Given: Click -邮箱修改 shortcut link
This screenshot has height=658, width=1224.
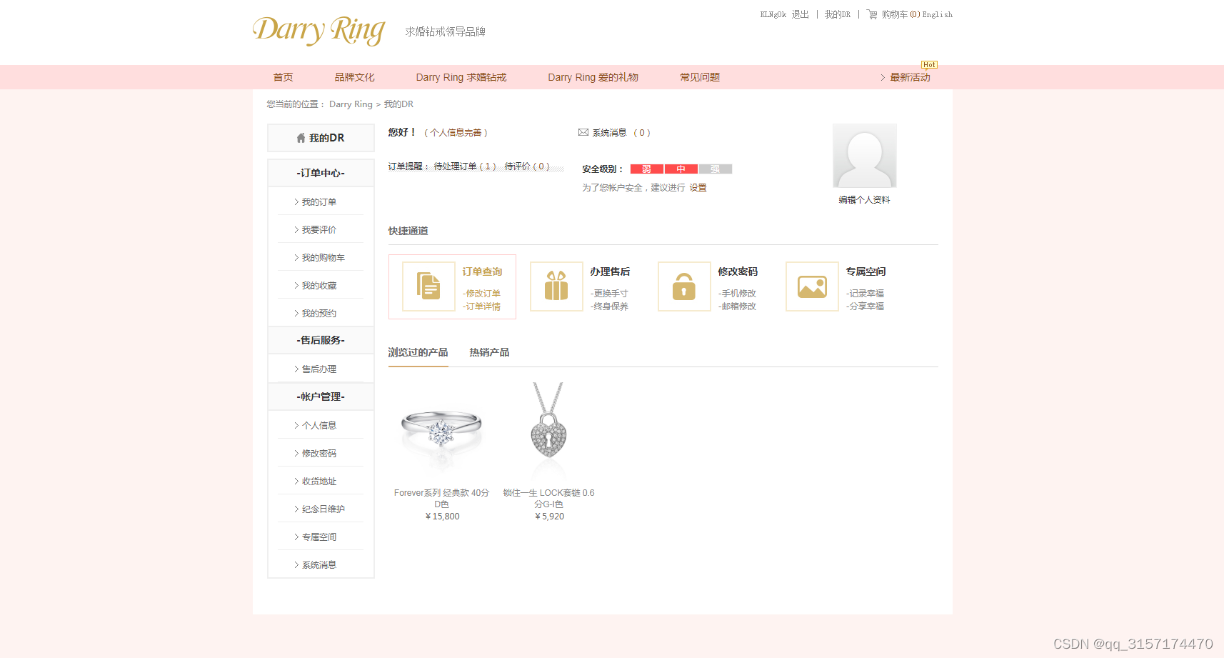Looking at the screenshot, I should [737, 306].
